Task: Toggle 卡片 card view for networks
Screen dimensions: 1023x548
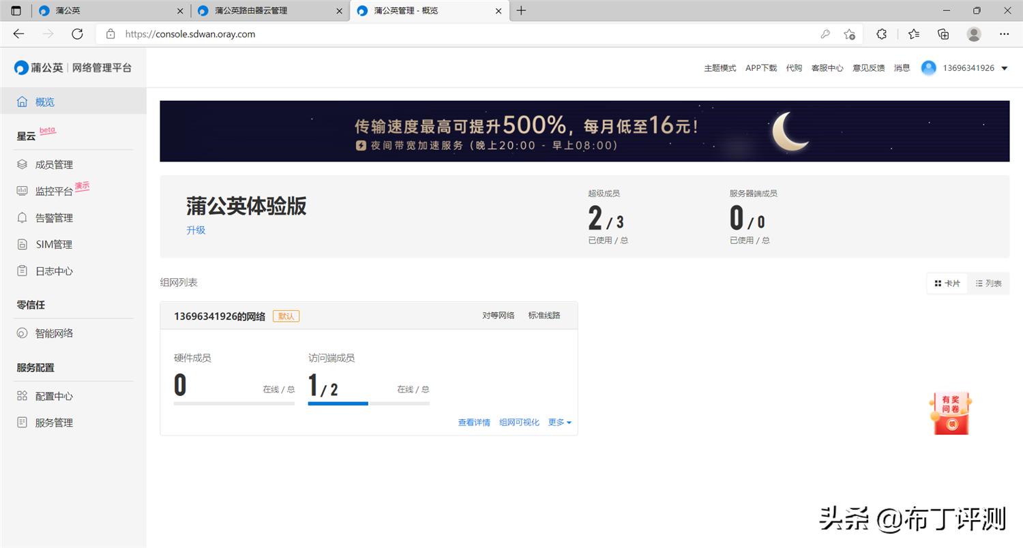Action: coord(947,283)
